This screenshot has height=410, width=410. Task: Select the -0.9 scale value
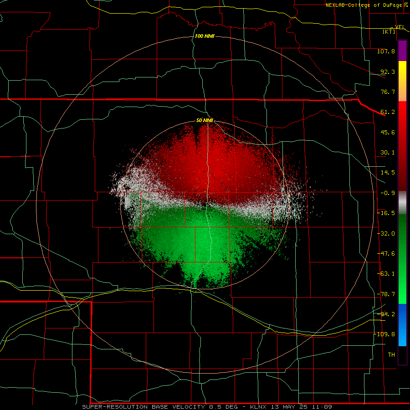pos(388,193)
